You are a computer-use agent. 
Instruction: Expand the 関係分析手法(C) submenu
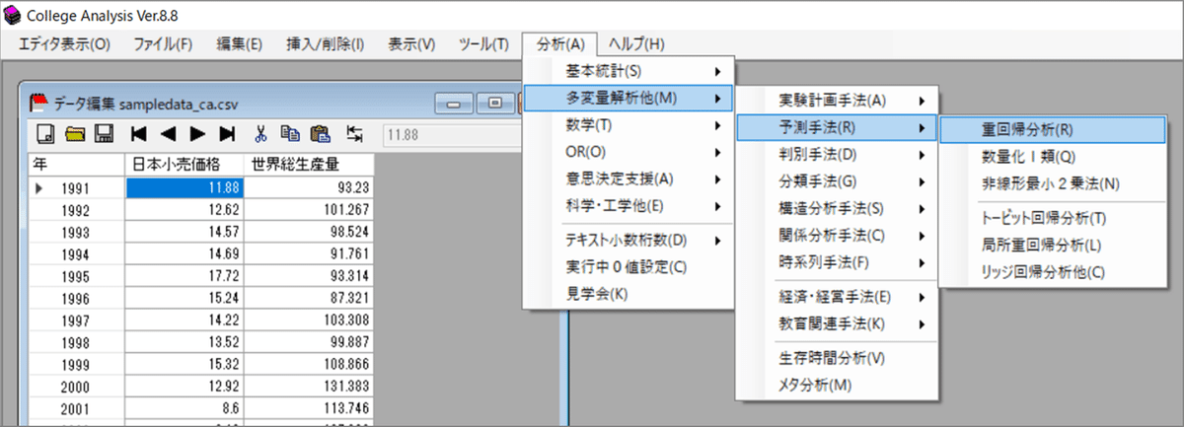pyautogui.click(x=837, y=235)
